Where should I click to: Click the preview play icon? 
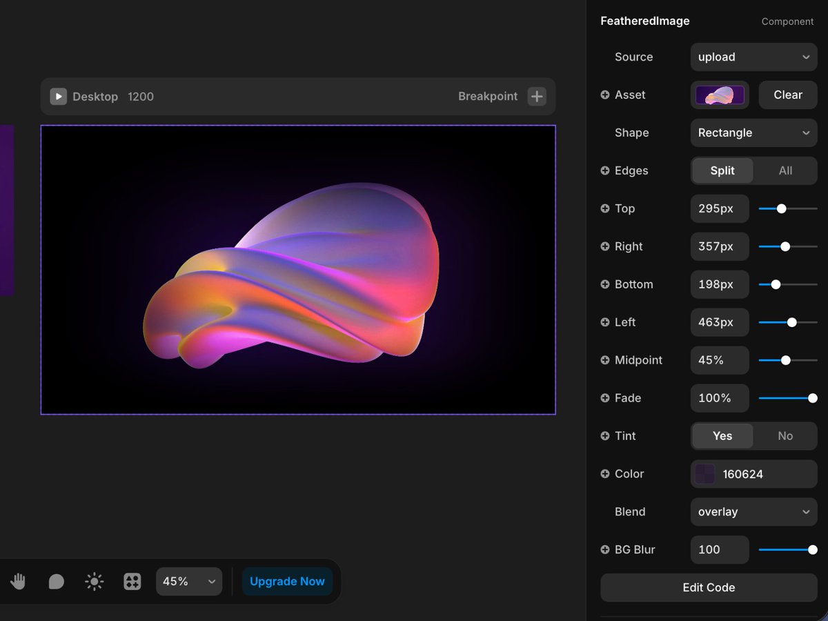pos(58,97)
